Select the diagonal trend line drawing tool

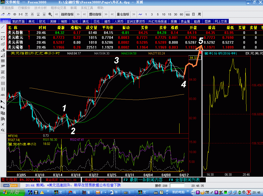pyautogui.click(x=3, y=27)
